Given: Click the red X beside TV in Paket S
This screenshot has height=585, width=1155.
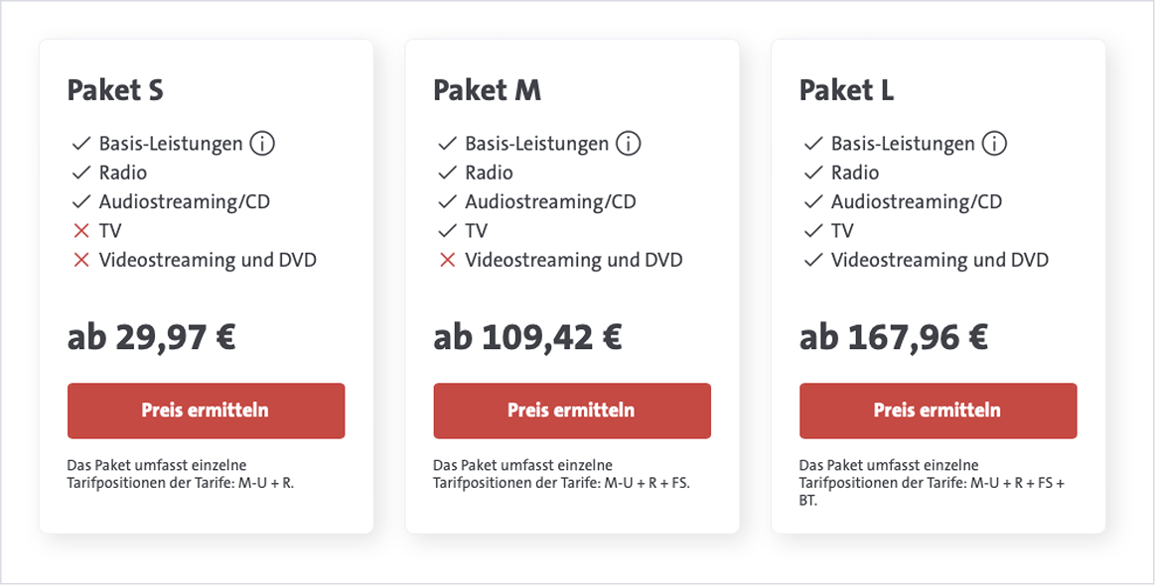Looking at the screenshot, I should (79, 230).
